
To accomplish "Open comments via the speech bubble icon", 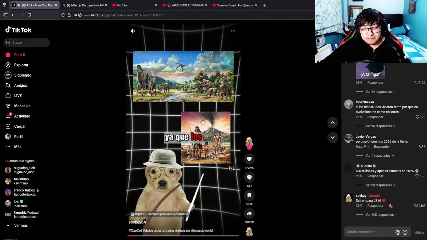I will pos(249,177).
